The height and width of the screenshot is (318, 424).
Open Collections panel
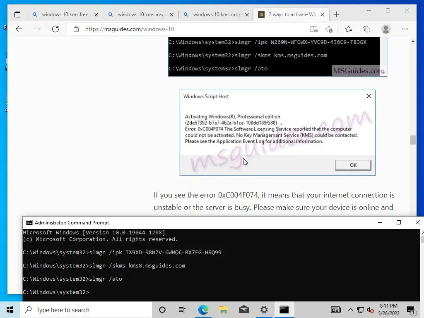(367, 29)
